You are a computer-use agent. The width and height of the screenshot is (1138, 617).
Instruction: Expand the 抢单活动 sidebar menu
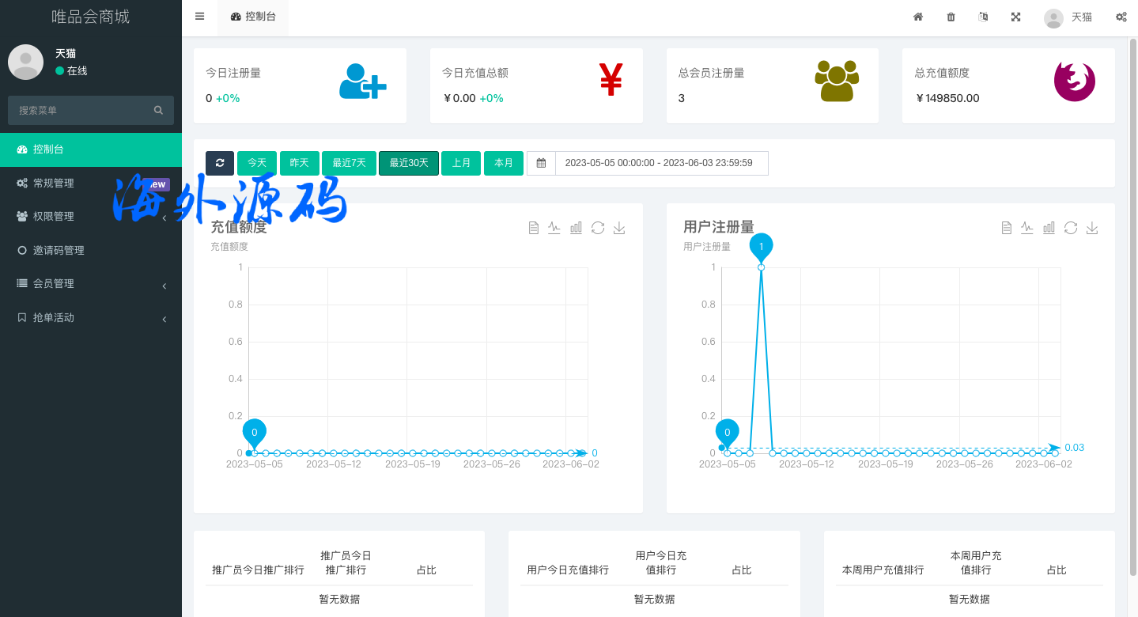90,318
